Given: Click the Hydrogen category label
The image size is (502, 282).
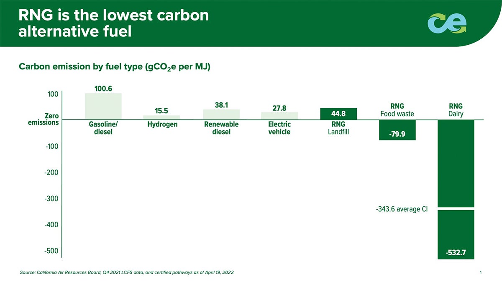Looking at the screenshot, I should [x=162, y=124].
